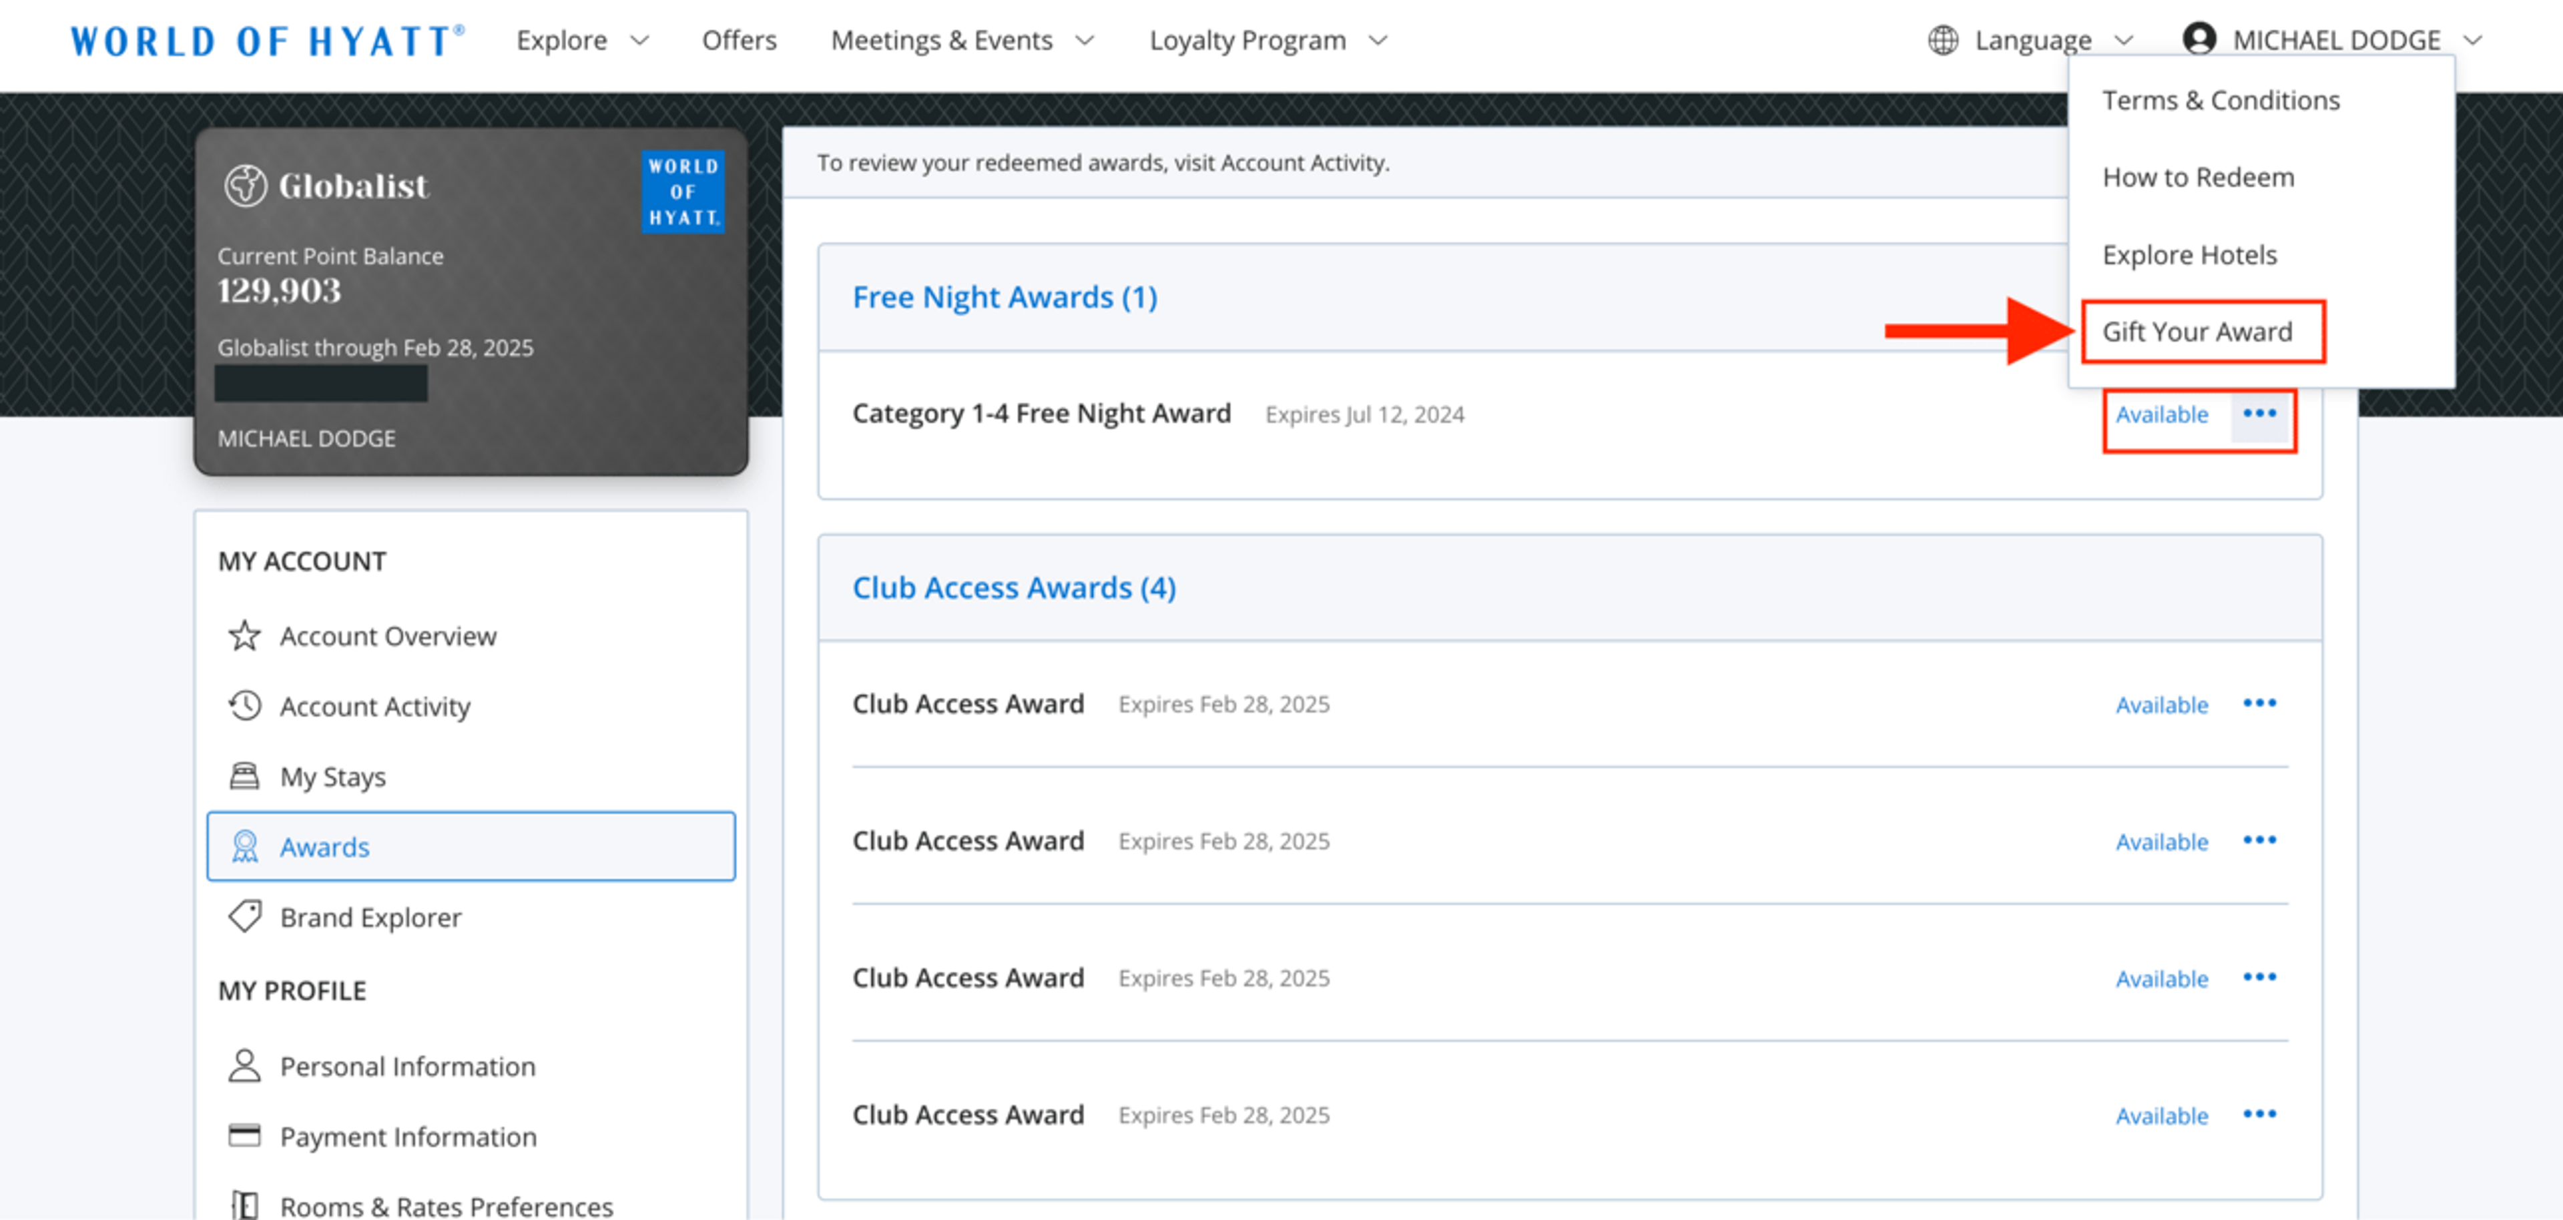The image size is (2563, 1220).
Task: Click the tag icon beside Brand Explorer
Action: 244,916
